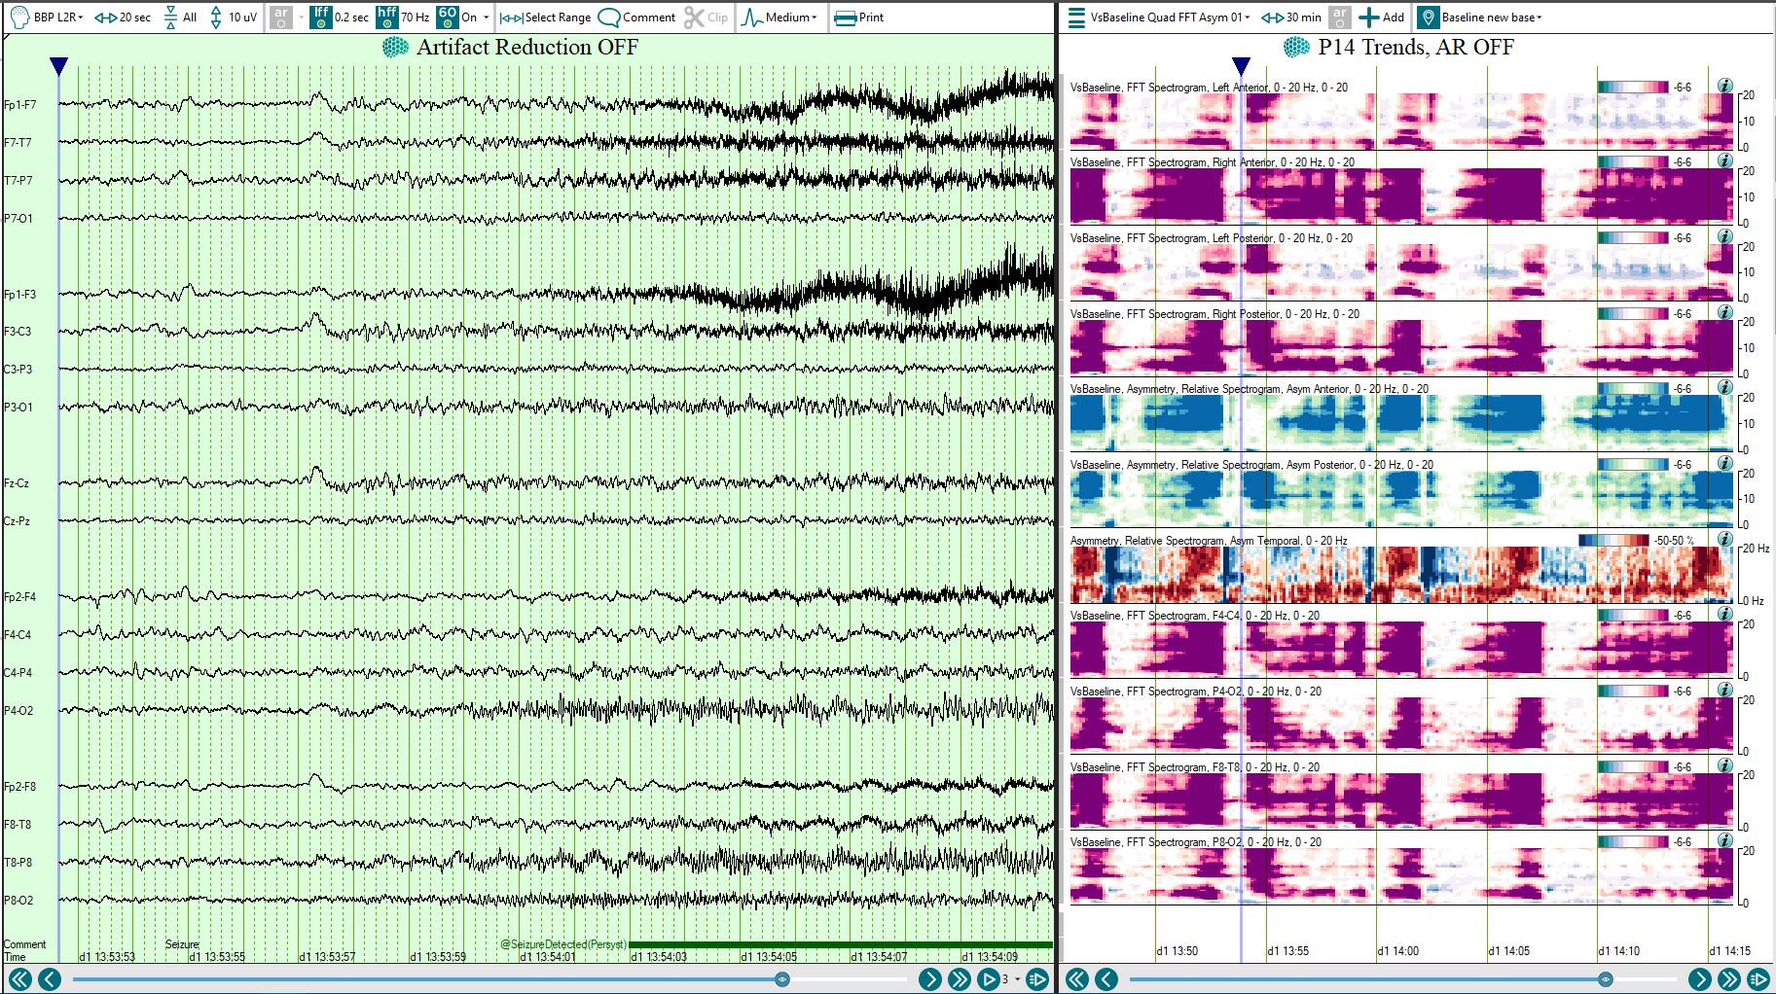Viewport: 1776px width, 994px height.
Task: Toggle the high frequency filter (hff)
Action: click(386, 17)
